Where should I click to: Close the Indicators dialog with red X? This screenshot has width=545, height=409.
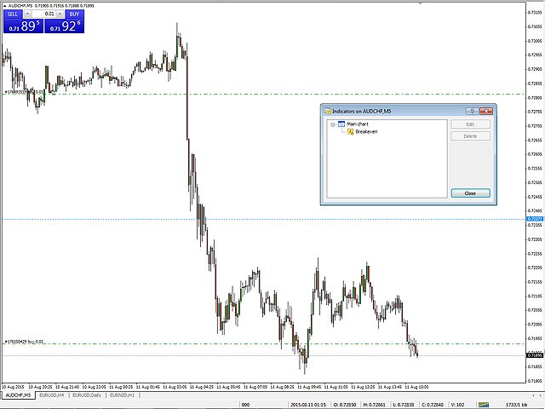[x=486, y=111]
